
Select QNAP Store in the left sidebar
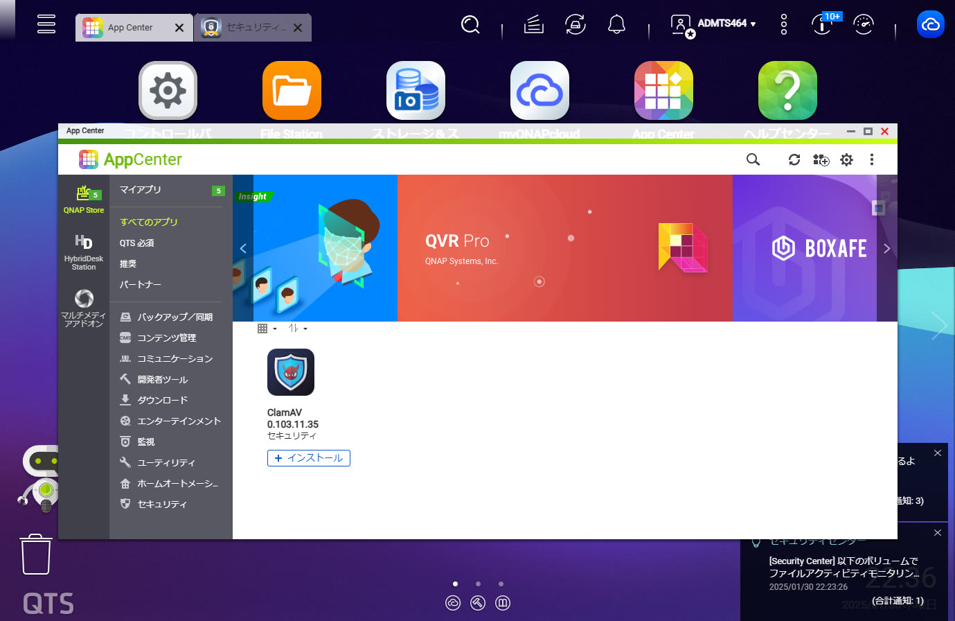point(84,200)
